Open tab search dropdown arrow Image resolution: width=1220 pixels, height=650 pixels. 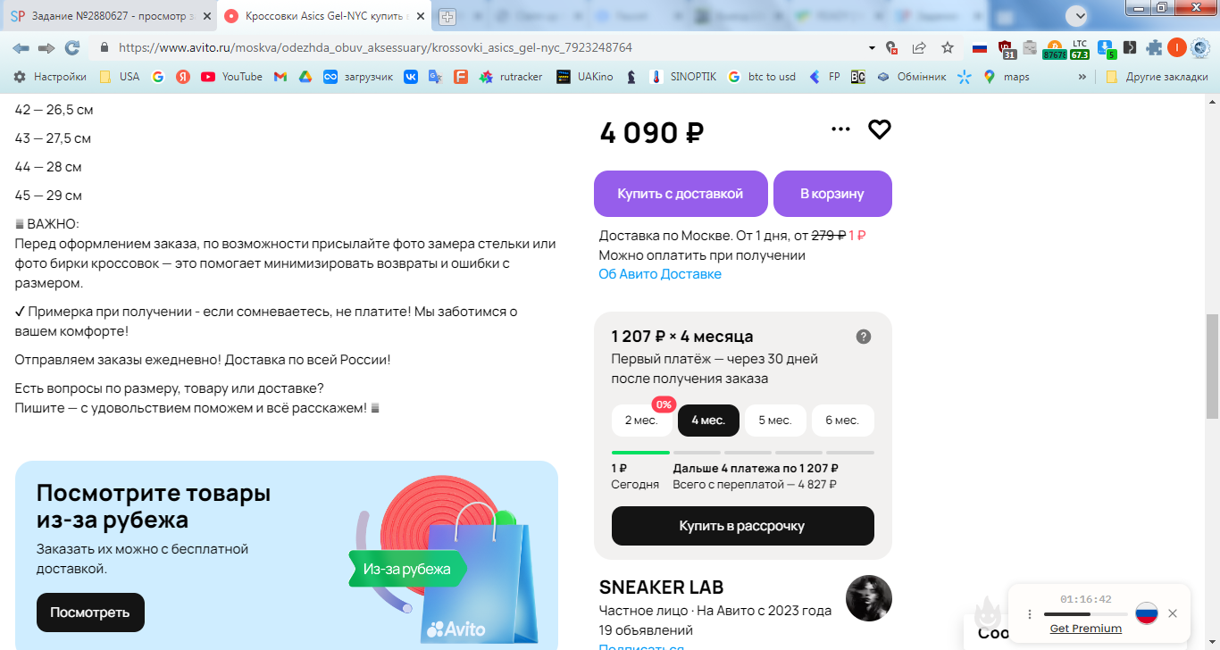tap(1078, 15)
